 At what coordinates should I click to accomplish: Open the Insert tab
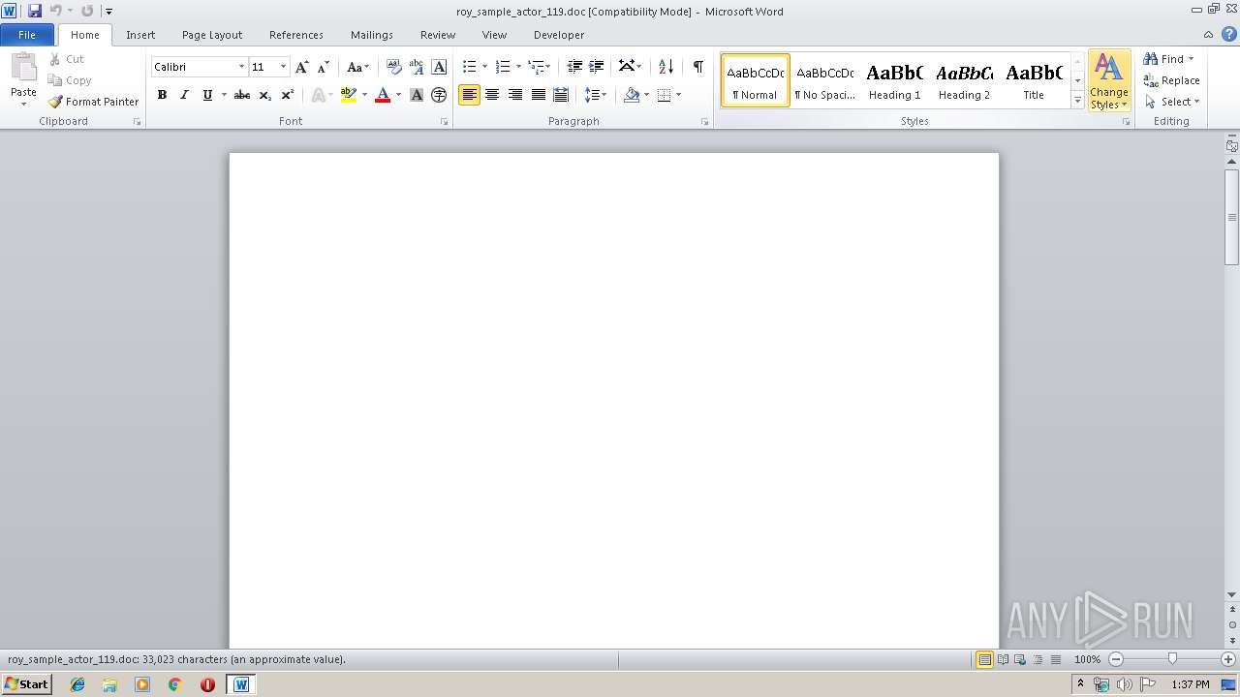[x=140, y=35]
